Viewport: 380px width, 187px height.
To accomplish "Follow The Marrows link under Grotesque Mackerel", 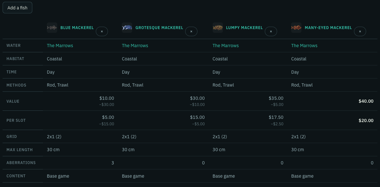I will pos(135,46).
